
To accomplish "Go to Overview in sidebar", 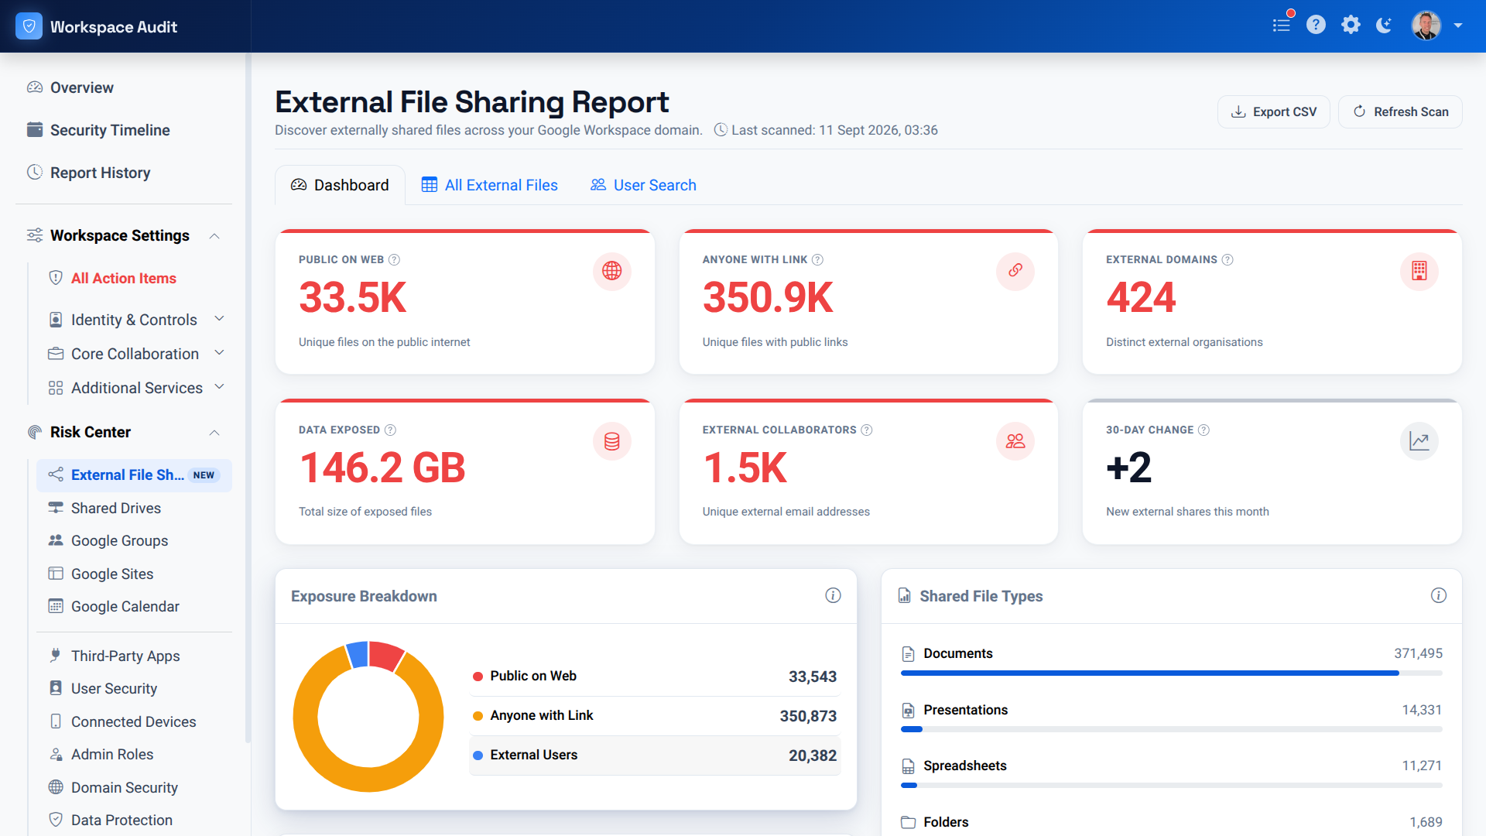I will [x=81, y=87].
